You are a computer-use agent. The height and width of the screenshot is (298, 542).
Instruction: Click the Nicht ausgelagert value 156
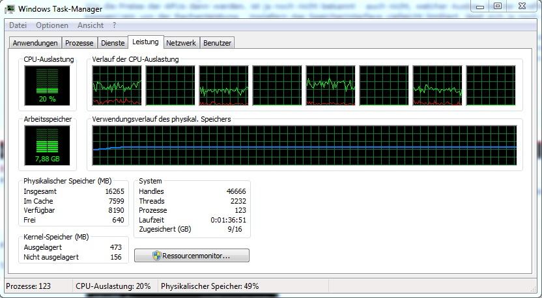116,257
